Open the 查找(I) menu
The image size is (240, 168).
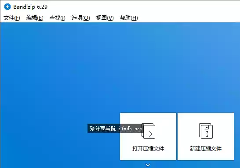[58, 18]
